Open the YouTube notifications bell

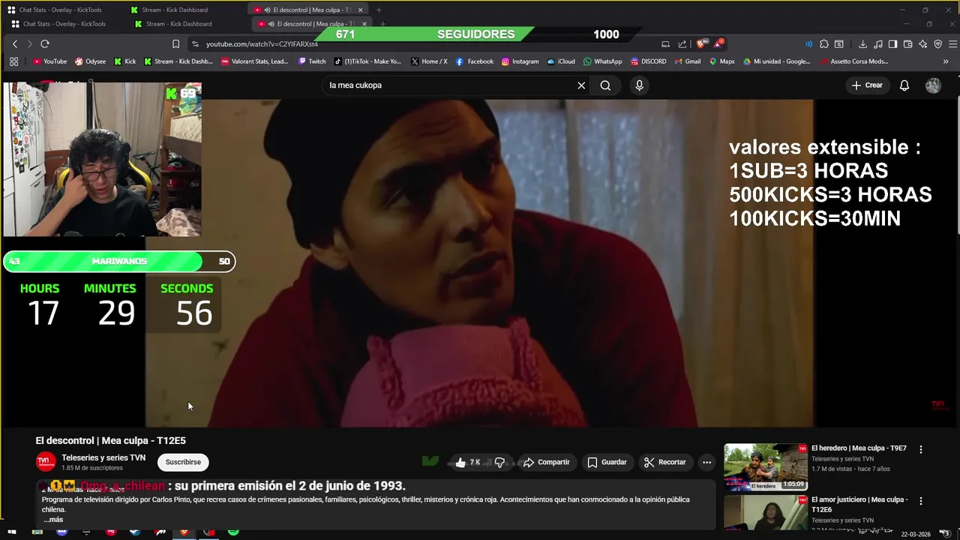click(x=904, y=85)
